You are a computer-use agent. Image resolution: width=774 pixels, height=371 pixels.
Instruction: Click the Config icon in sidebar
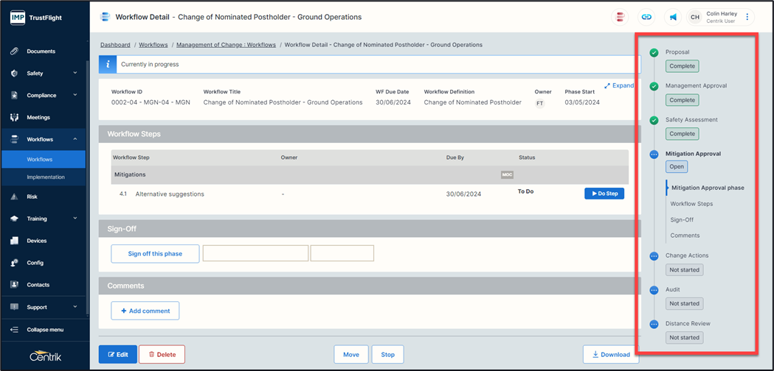coord(14,263)
